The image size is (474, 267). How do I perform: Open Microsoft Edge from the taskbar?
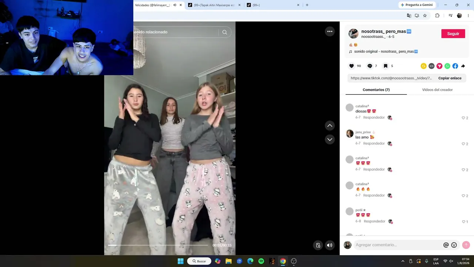click(250, 261)
